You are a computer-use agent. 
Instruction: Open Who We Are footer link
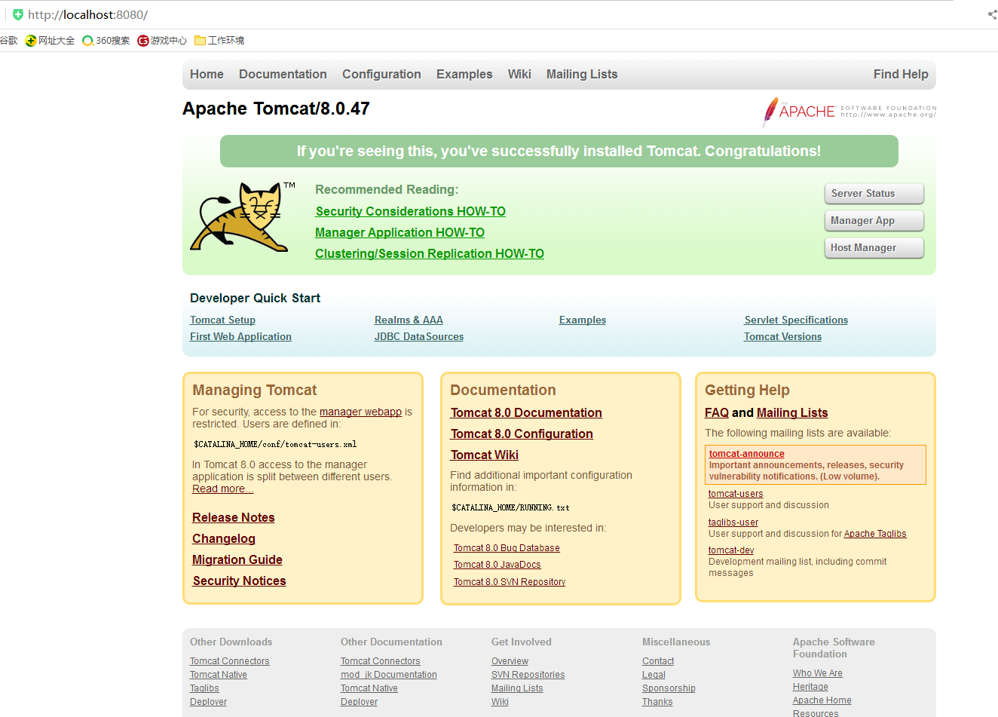click(x=818, y=673)
